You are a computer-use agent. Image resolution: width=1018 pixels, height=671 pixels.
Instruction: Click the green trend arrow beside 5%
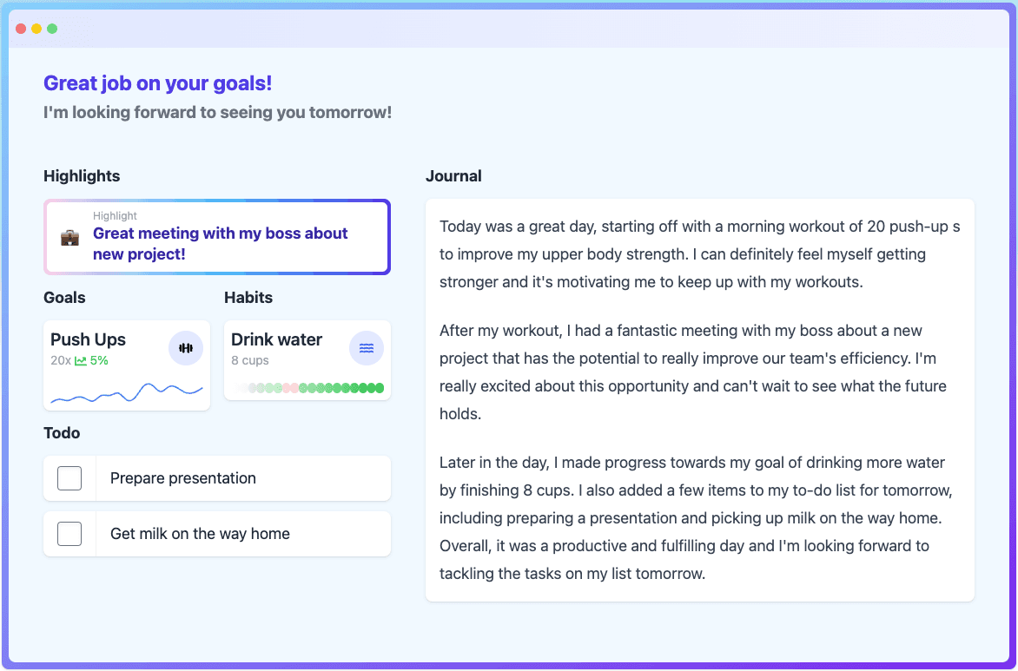click(81, 361)
